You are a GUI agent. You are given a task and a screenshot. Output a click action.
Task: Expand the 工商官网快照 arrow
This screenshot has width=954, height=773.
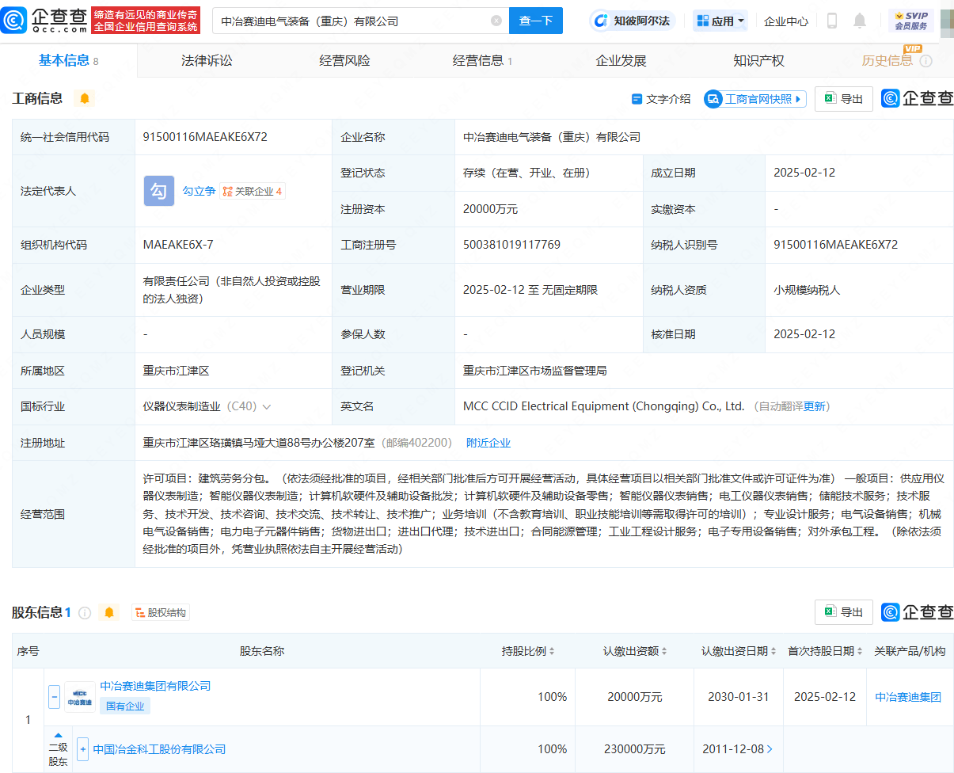pos(798,99)
